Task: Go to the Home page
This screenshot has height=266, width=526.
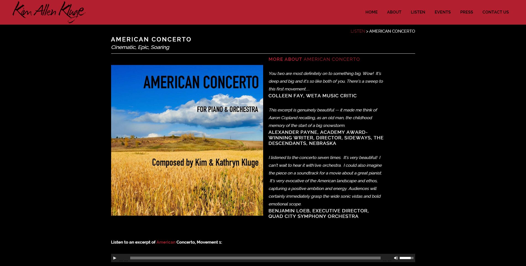Action: tap(371, 12)
